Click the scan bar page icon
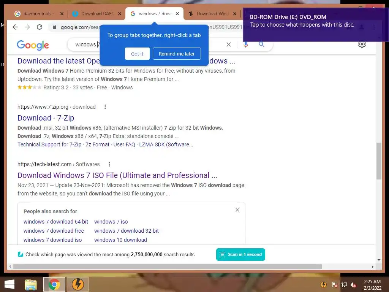 [x=21, y=254]
